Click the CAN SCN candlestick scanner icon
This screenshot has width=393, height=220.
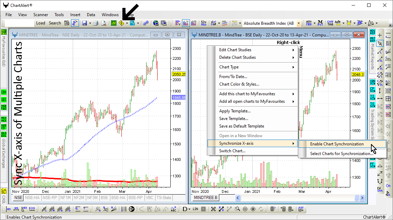click(372, 82)
